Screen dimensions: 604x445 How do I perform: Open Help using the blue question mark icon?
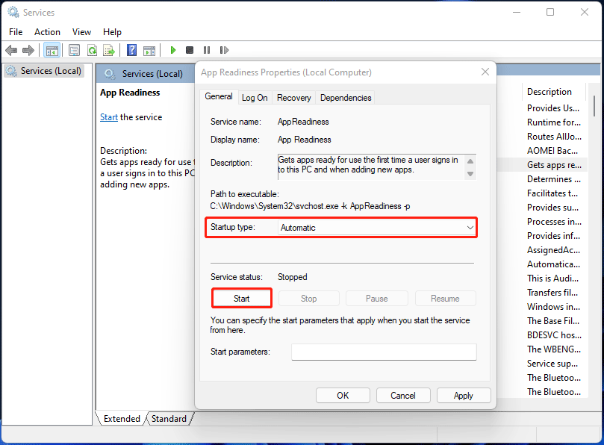coord(131,50)
